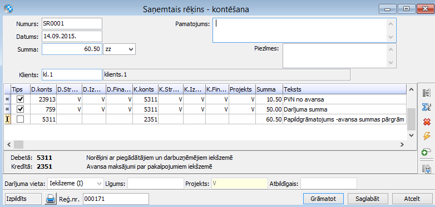435x207 pixels.
Task: Click the sigma currency sum icon
Action: click(x=426, y=107)
